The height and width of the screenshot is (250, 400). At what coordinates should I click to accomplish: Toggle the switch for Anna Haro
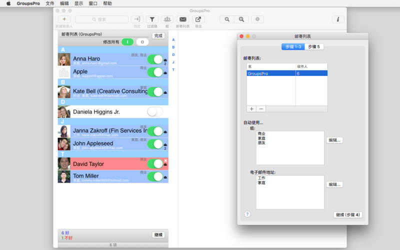coord(155,59)
